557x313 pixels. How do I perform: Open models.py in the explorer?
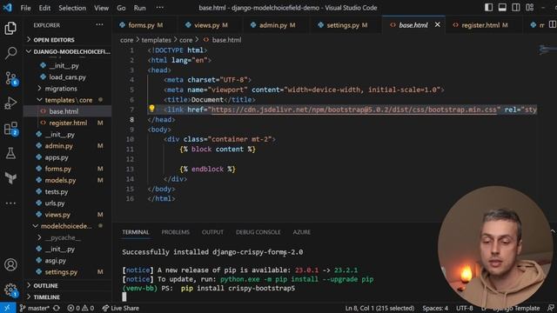tap(68, 180)
